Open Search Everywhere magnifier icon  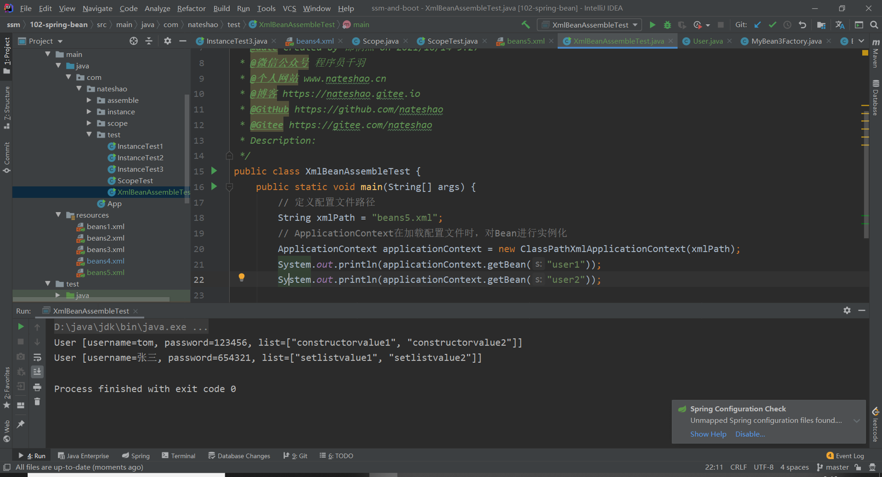tap(874, 25)
